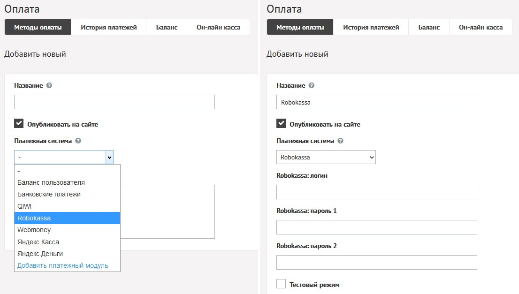Viewport: 519px width, 294px height.
Task: Open Методы оплаты tab in left panel
Action: [38, 27]
